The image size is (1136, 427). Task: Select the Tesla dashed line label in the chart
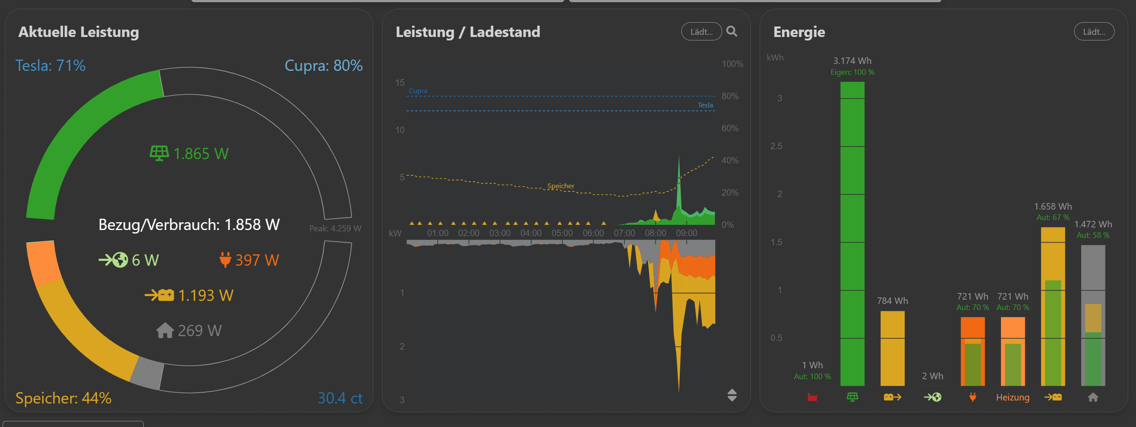click(x=705, y=105)
